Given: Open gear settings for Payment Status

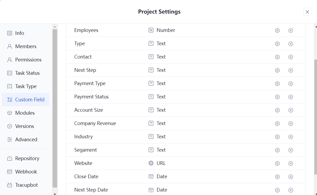Looking at the screenshot, I should tap(277, 97).
